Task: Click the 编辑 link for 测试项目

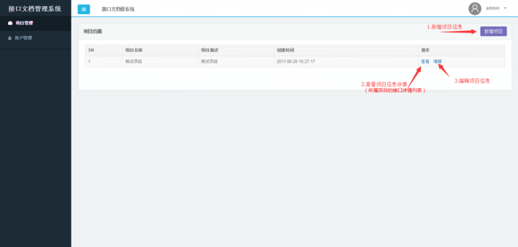Action: (x=437, y=61)
